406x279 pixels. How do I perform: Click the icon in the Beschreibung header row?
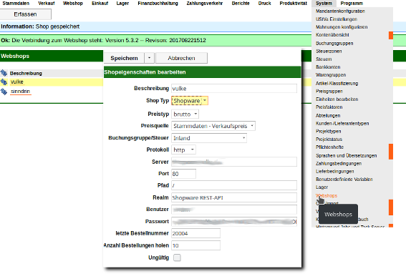pyautogui.click(x=4, y=73)
